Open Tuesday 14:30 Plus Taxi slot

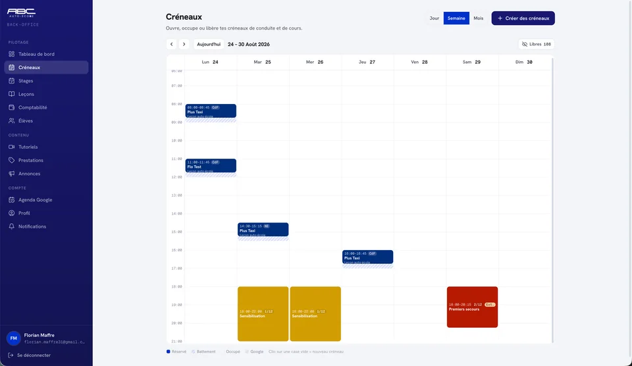[x=263, y=229]
